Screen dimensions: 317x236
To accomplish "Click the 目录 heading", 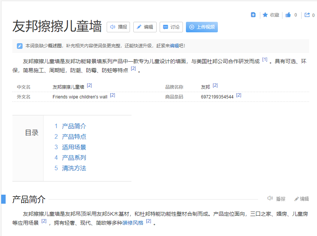I will click(32, 133).
